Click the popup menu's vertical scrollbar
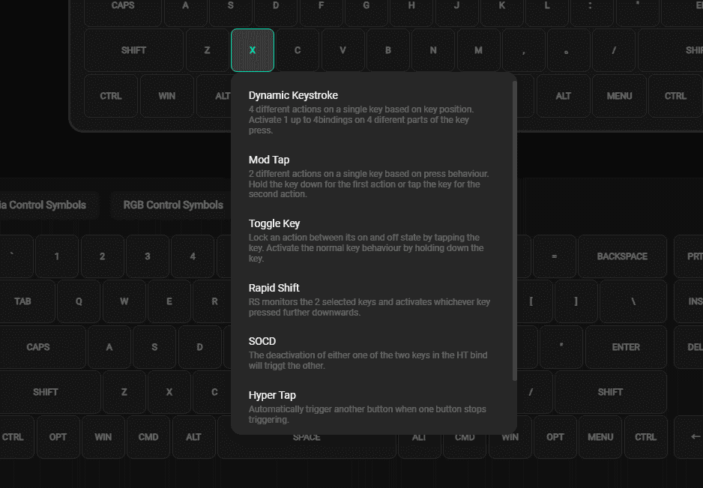Screen dimensions: 703x488 [514, 231]
